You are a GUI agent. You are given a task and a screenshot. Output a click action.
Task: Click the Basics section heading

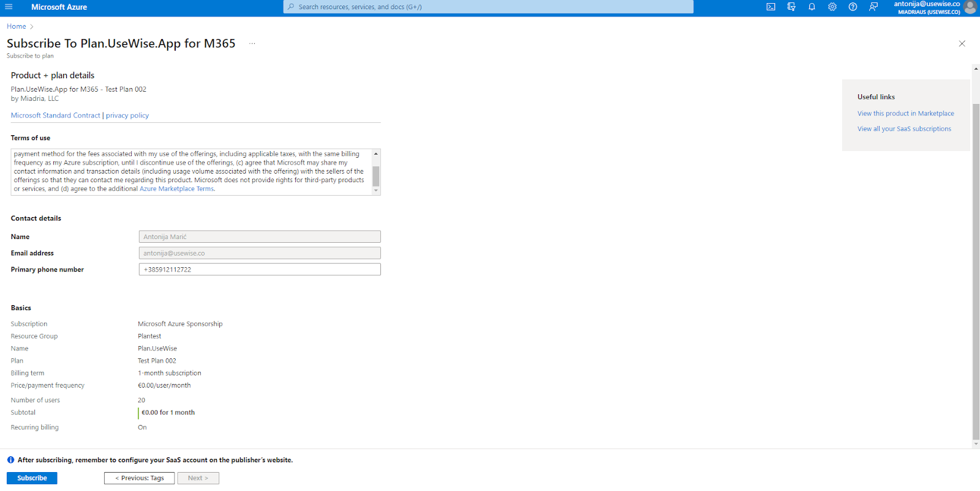coord(21,308)
